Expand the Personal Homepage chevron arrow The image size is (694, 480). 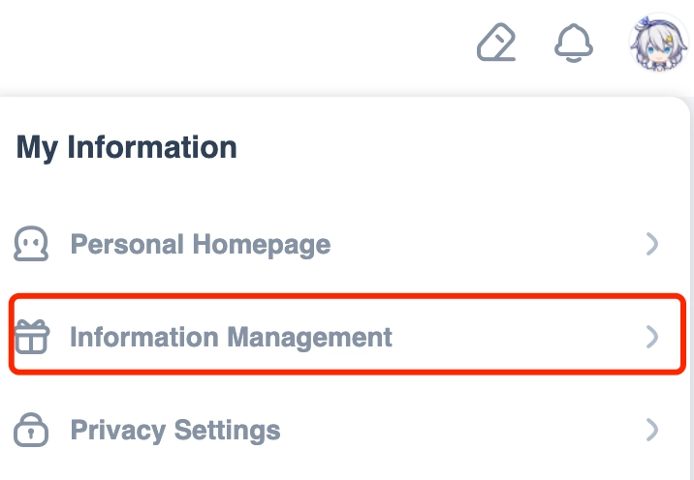tap(652, 245)
